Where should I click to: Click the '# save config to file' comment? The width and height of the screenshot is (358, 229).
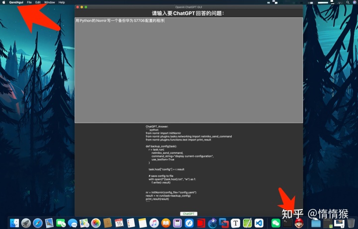[x=161, y=176]
